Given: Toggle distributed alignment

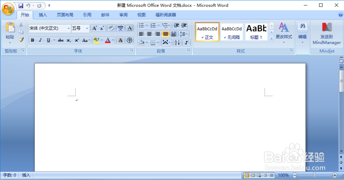Looking at the screenshot, I should tap(173, 34).
